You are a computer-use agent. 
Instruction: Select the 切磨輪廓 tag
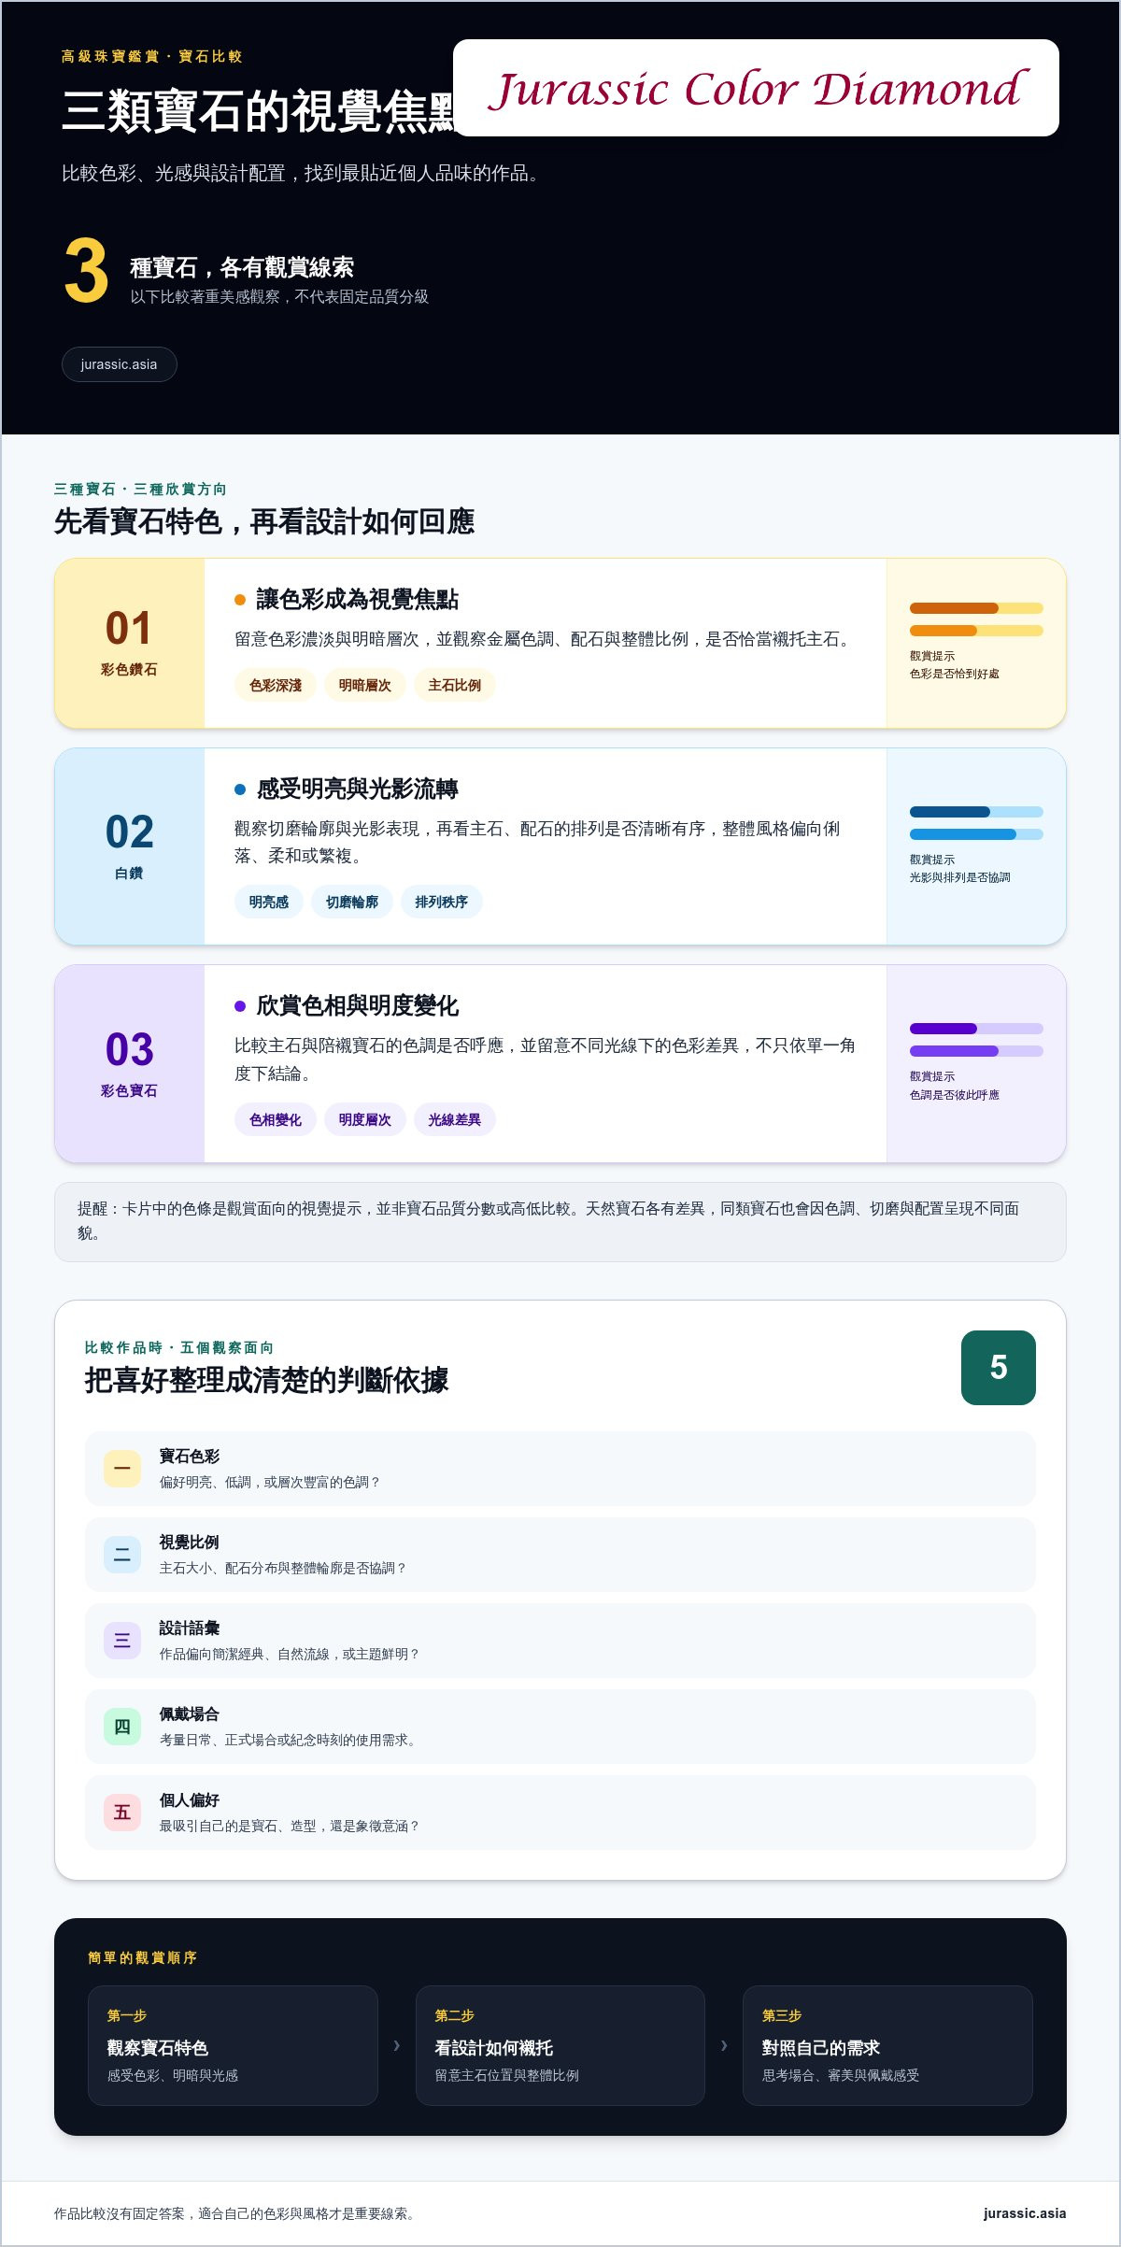point(352,902)
